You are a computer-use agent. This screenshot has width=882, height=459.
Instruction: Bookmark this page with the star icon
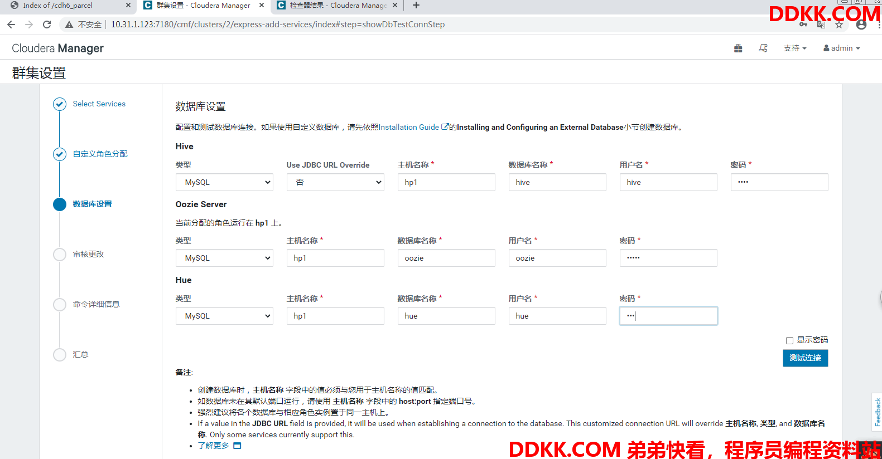839,25
